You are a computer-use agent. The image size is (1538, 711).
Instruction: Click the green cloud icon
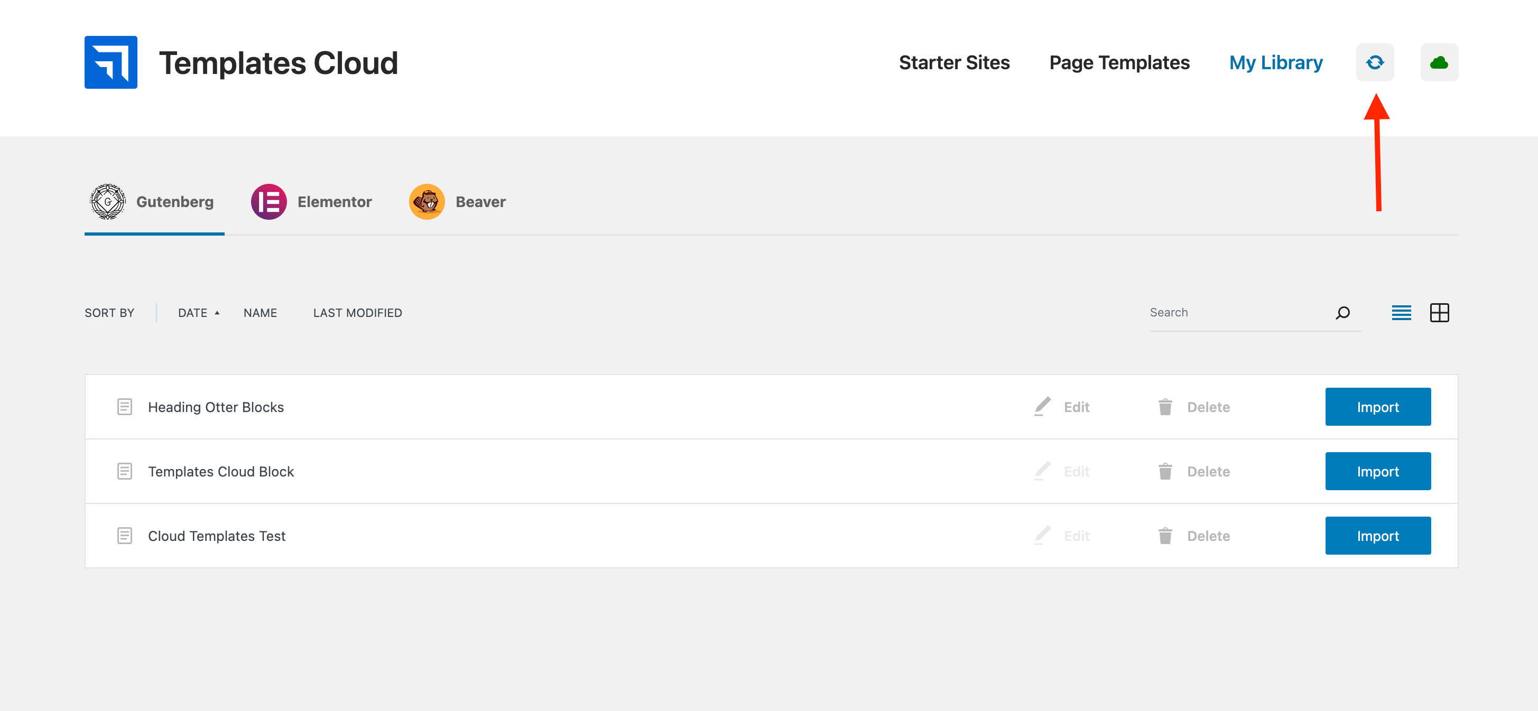[x=1439, y=62]
